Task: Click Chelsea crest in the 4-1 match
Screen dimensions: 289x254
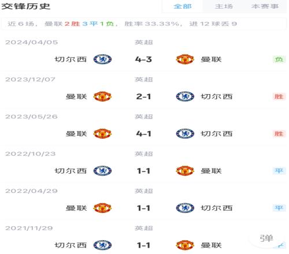Action: pos(185,133)
